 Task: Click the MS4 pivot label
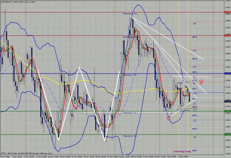(x=195, y=129)
